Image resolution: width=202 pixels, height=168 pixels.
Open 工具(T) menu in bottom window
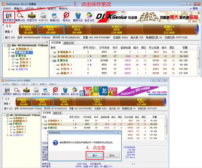click(34, 84)
